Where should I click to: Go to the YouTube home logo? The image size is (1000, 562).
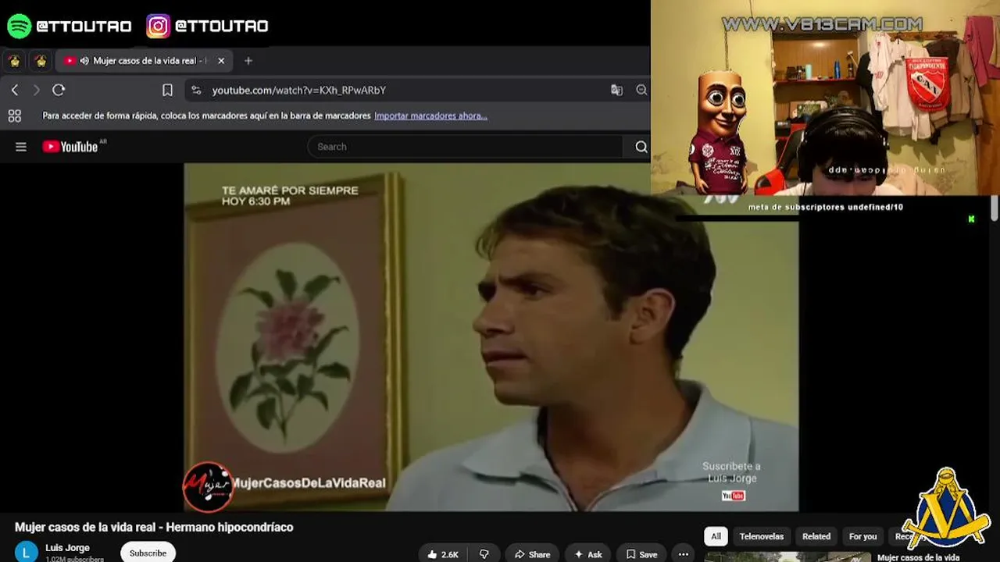tap(71, 147)
